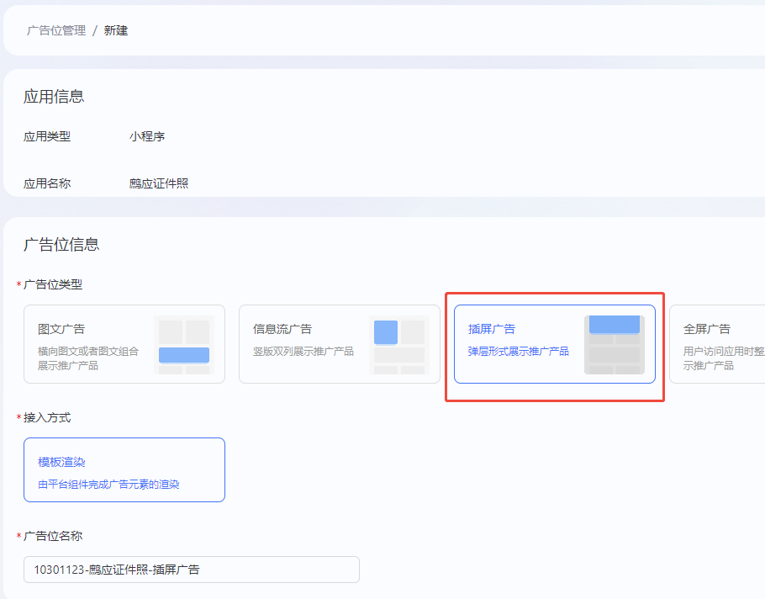Click description 横向图文或者图文组合展示推广产品
Viewport: 765px width, 599px height.
pos(88,358)
